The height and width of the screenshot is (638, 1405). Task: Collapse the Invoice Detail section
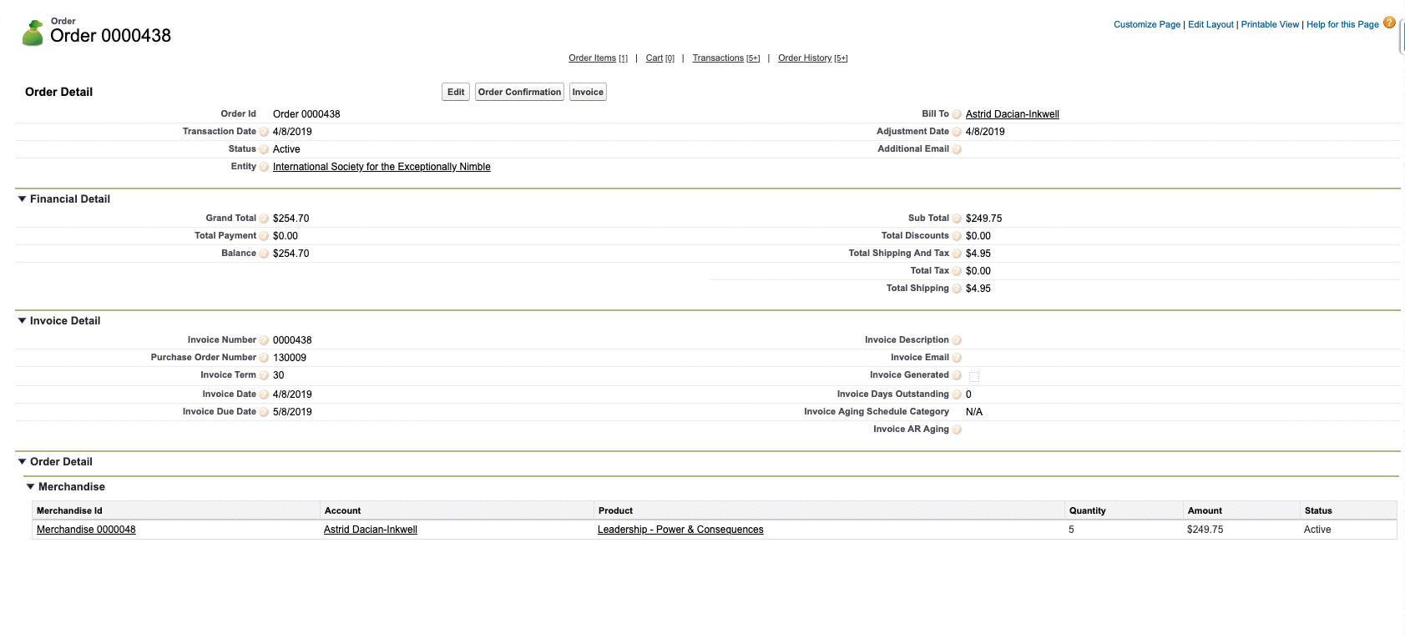pyautogui.click(x=23, y=321)
